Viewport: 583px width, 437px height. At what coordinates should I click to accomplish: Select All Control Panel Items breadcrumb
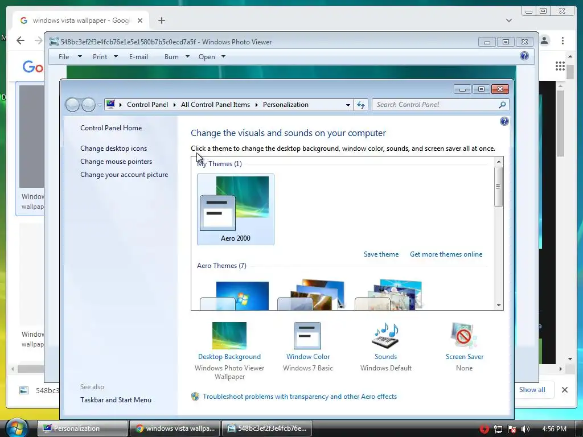tap(215, 105)
